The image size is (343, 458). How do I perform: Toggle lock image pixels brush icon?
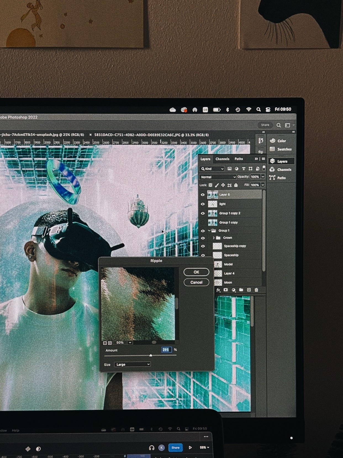217,185
